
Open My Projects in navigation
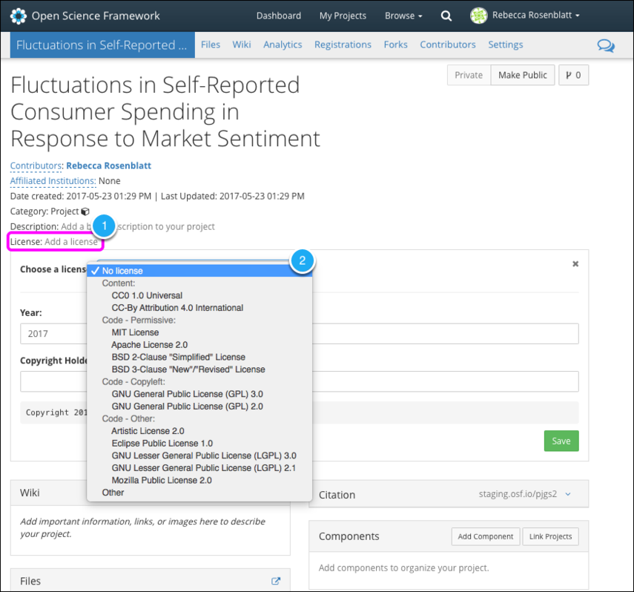click(343, 16)
